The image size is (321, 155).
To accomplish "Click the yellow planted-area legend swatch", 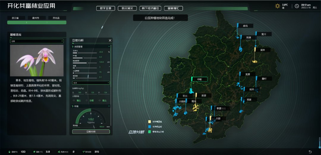I will (150, 122).
